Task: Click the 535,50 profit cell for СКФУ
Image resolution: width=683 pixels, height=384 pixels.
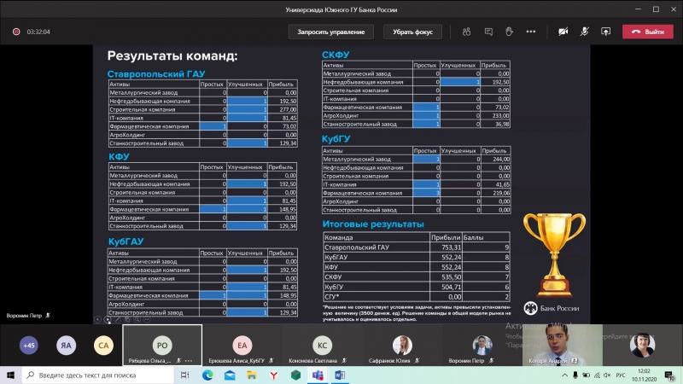Action: pos(446,276)
